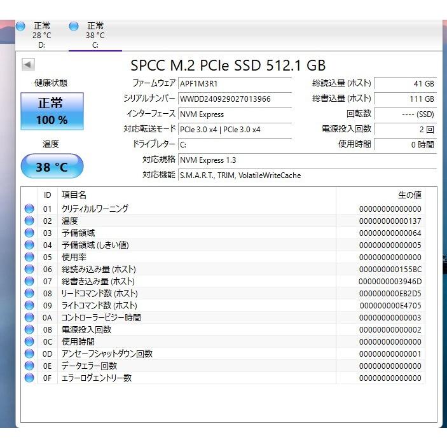Screen dimensions: 447x447
Task: Click the status orb for attribute 0C 使用時間
Action: point(29,341)
